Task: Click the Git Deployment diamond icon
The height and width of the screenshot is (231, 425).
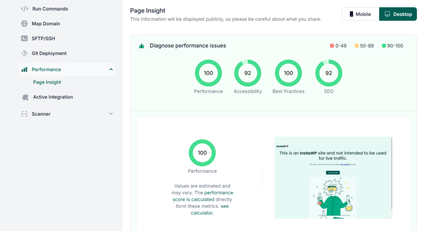Action: (24, 54)
